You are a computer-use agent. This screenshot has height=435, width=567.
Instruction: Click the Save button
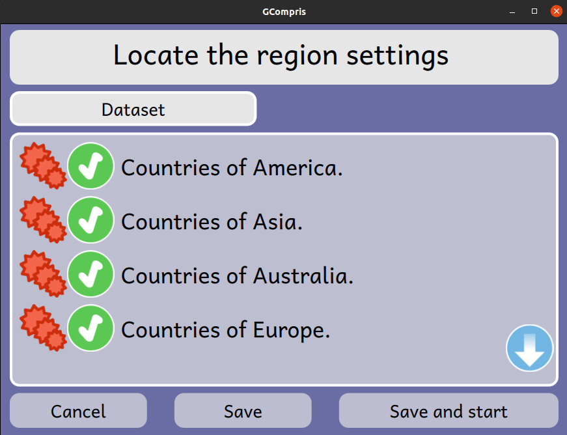[243, 411]
